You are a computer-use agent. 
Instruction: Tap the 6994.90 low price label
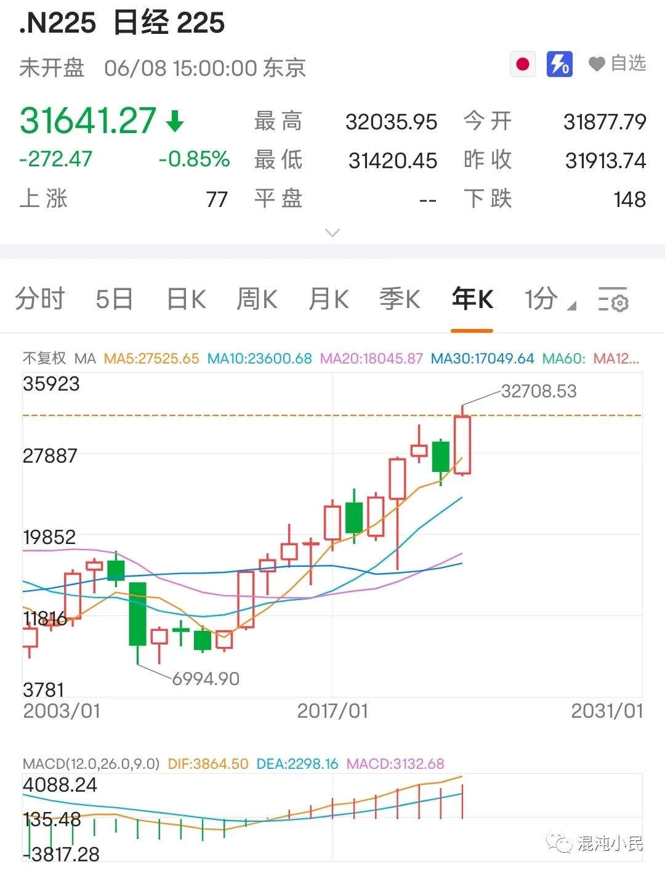[x=206, y=679]
